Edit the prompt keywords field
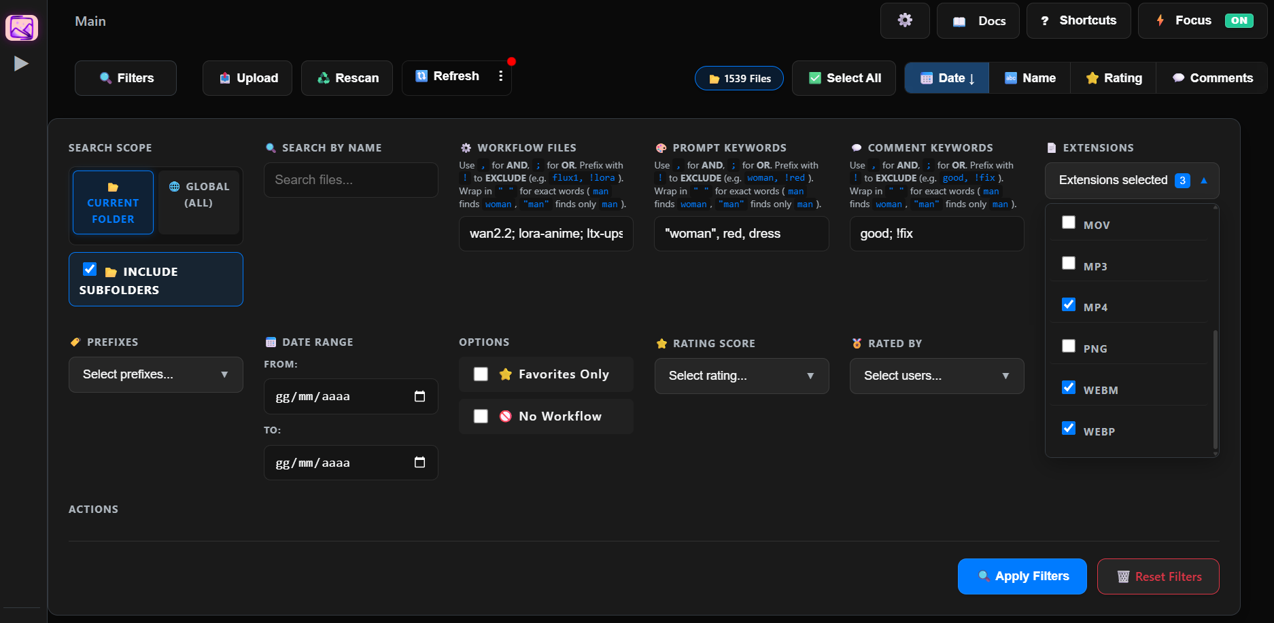The image size is (1274, 623). pyautogui.click(x=742, y=234)
